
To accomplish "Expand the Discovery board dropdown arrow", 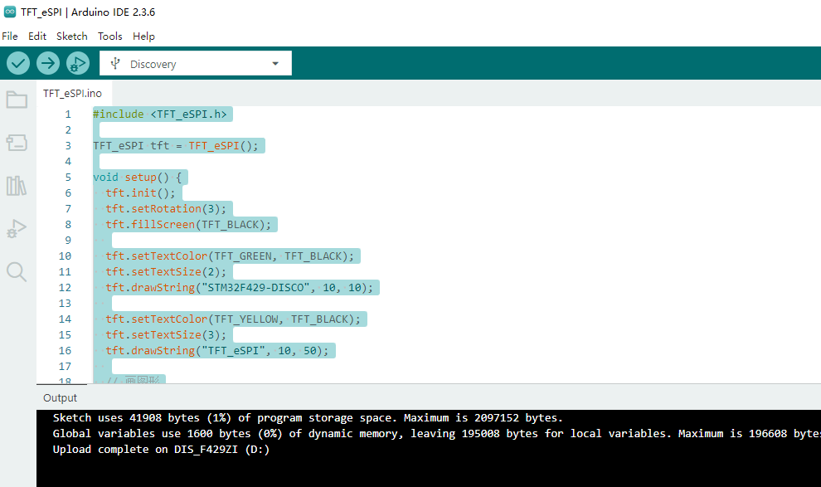I will pyautogui.click(x=275, y=64).
